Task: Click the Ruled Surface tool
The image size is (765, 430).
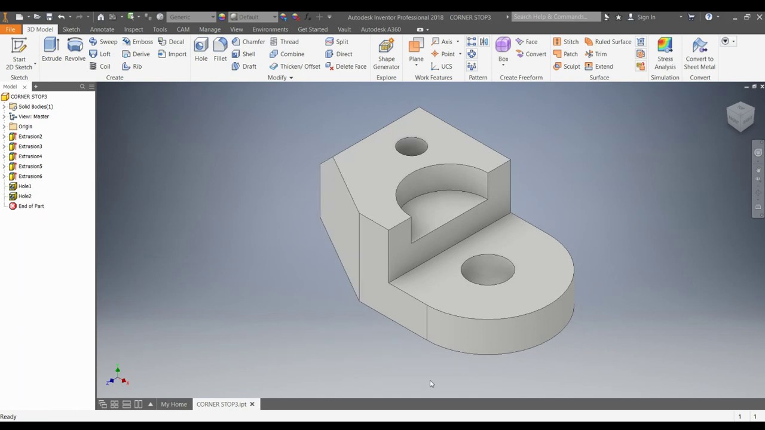Action: click(608, 42)
